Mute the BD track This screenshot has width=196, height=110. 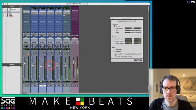coord(36,54)
